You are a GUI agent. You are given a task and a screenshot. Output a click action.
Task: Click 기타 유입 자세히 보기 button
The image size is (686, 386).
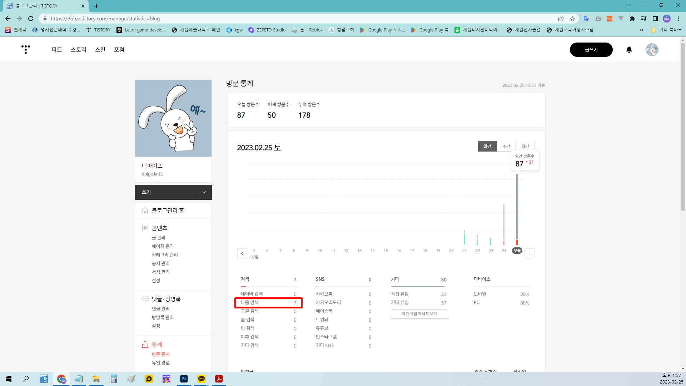click(419, 314)
